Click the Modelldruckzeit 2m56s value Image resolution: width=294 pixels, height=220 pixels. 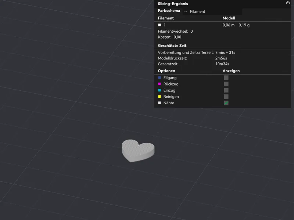pos(221,58)
